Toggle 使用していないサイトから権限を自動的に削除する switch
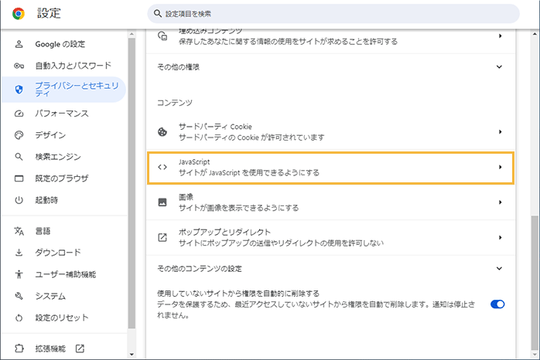The height and width of the screenshot is (360, 540). point(497,304)
